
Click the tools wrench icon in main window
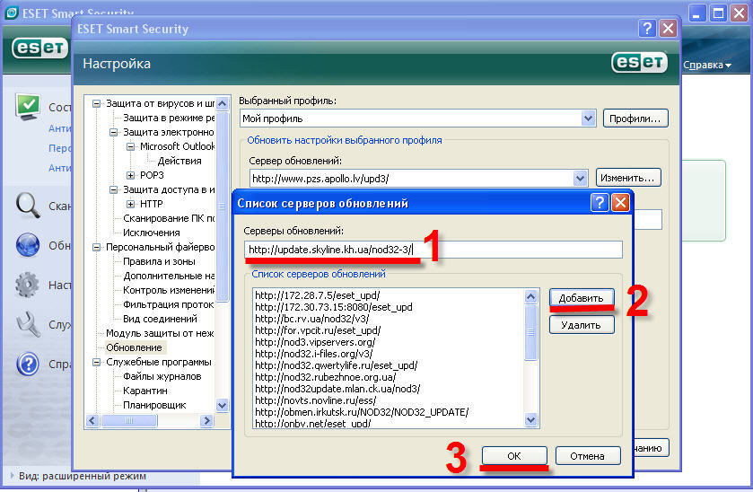[27, 324]
